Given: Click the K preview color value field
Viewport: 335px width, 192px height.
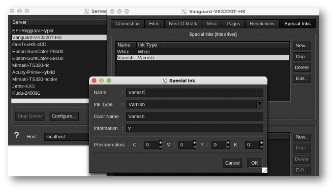Looking at the screenshot, I should tap(252, 145).
